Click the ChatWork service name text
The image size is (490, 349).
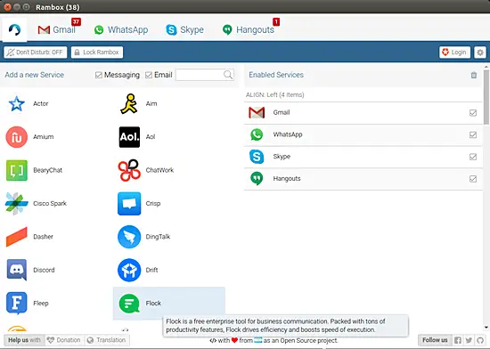coord(159,170)
